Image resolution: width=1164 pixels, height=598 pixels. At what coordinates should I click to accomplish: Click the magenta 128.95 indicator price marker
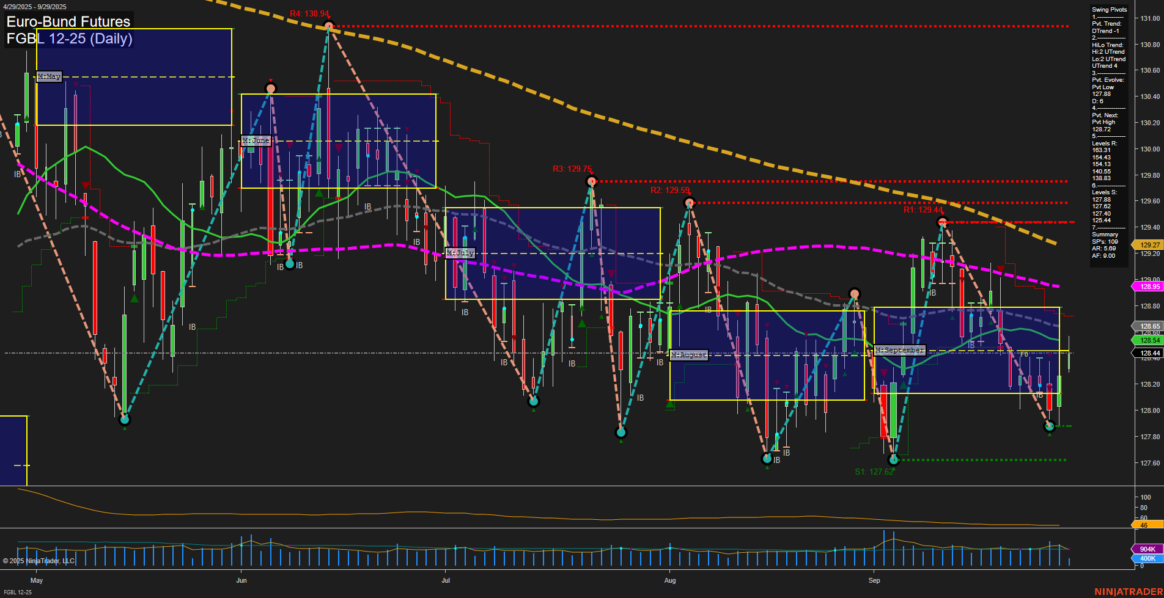coord(1147,286)
